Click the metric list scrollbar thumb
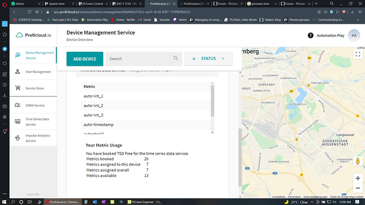Screen dimensions: 365x205 [x=212, y=101]
